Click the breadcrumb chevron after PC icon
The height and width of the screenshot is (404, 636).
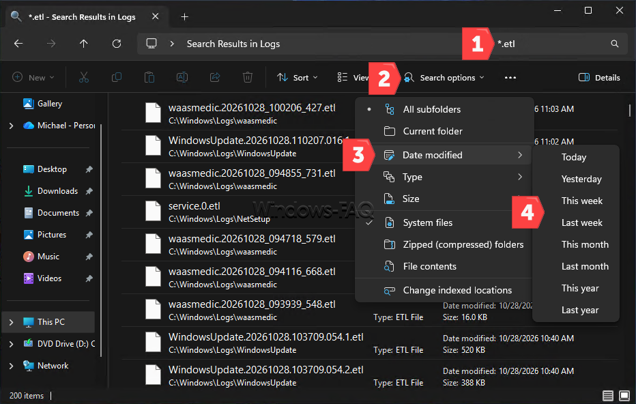click(172, 44)
